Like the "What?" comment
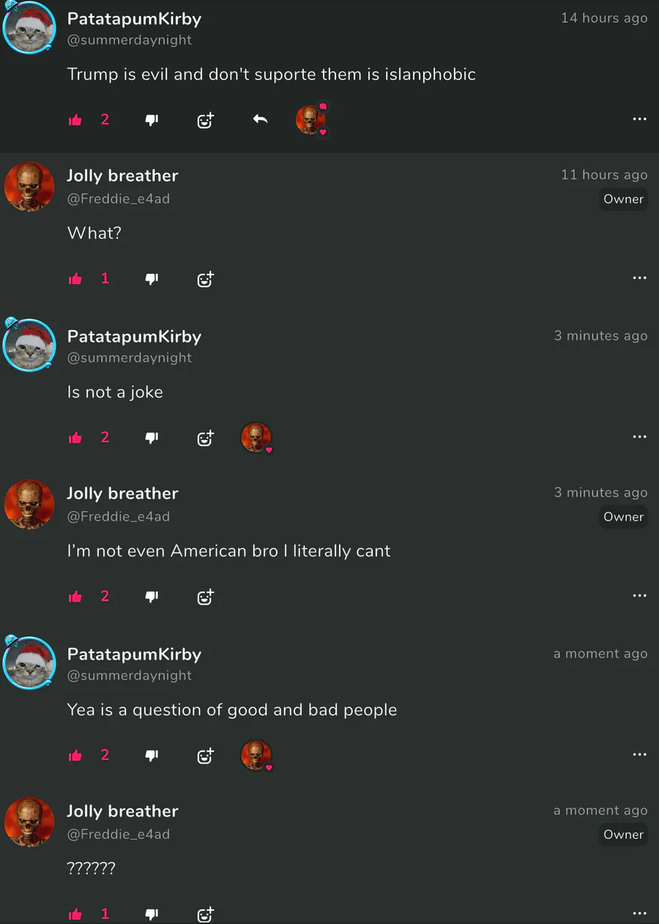The image size is (659, 924). point(75,279)
